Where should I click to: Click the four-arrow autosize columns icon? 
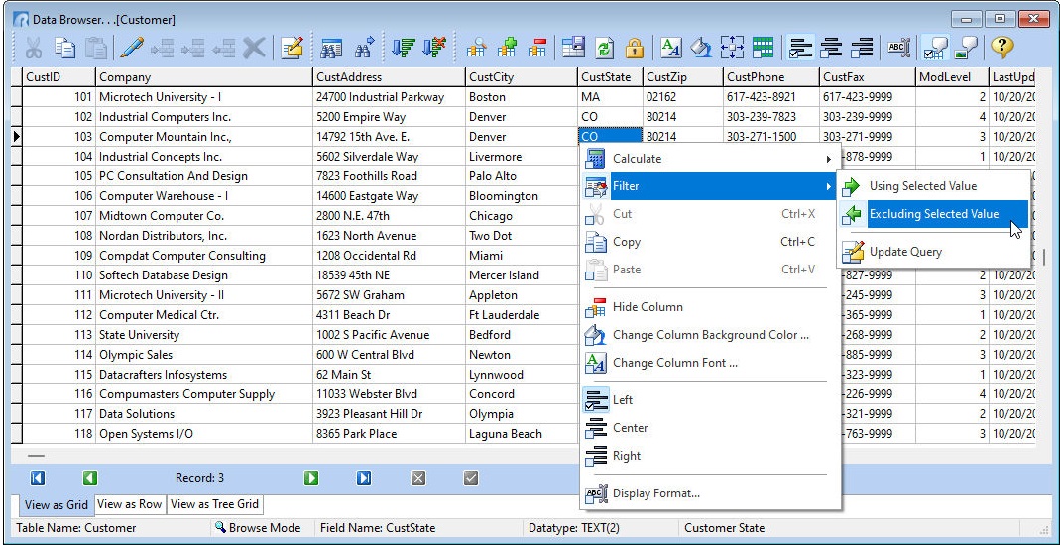732,48
